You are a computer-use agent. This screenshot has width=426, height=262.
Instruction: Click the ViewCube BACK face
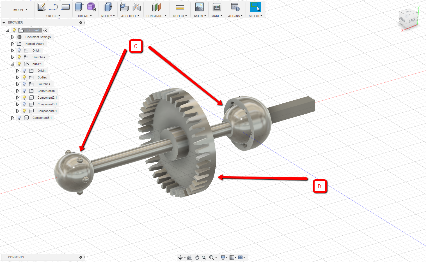point(412,21)
